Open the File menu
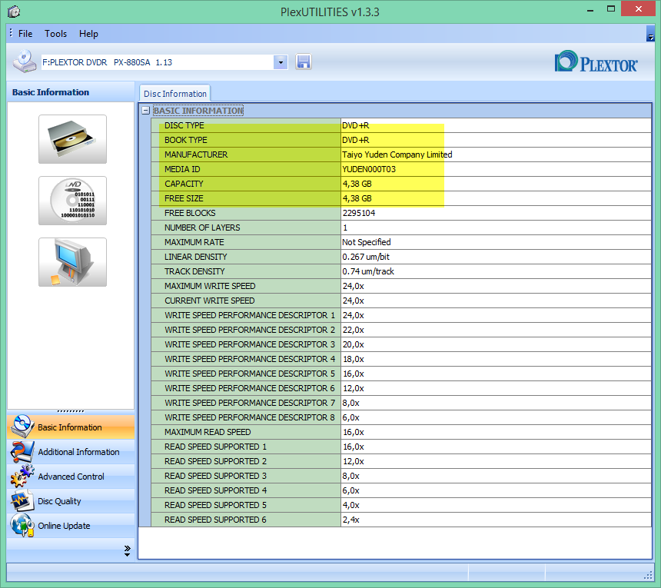 [25, 34]
